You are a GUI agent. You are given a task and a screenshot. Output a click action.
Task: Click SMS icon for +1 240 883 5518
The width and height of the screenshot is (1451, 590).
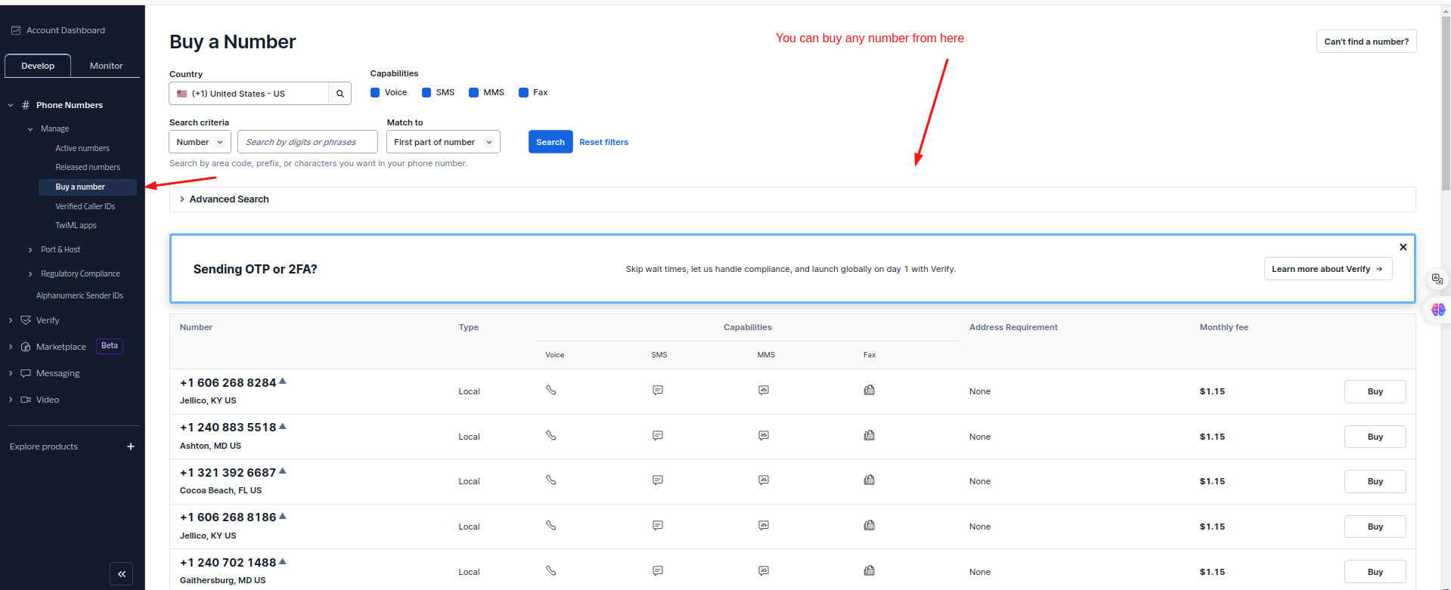point(658,436)
